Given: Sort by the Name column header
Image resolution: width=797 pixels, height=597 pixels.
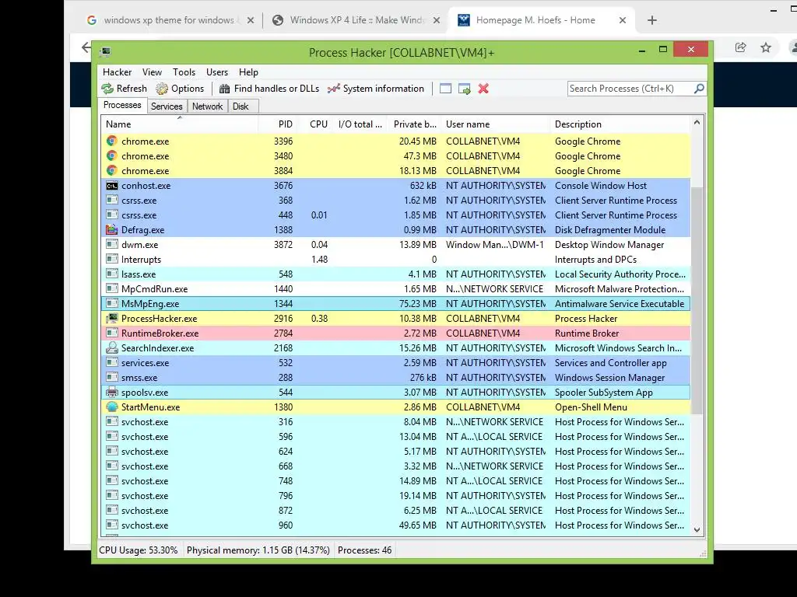Looking at the screenshot, I should point(180,124).
